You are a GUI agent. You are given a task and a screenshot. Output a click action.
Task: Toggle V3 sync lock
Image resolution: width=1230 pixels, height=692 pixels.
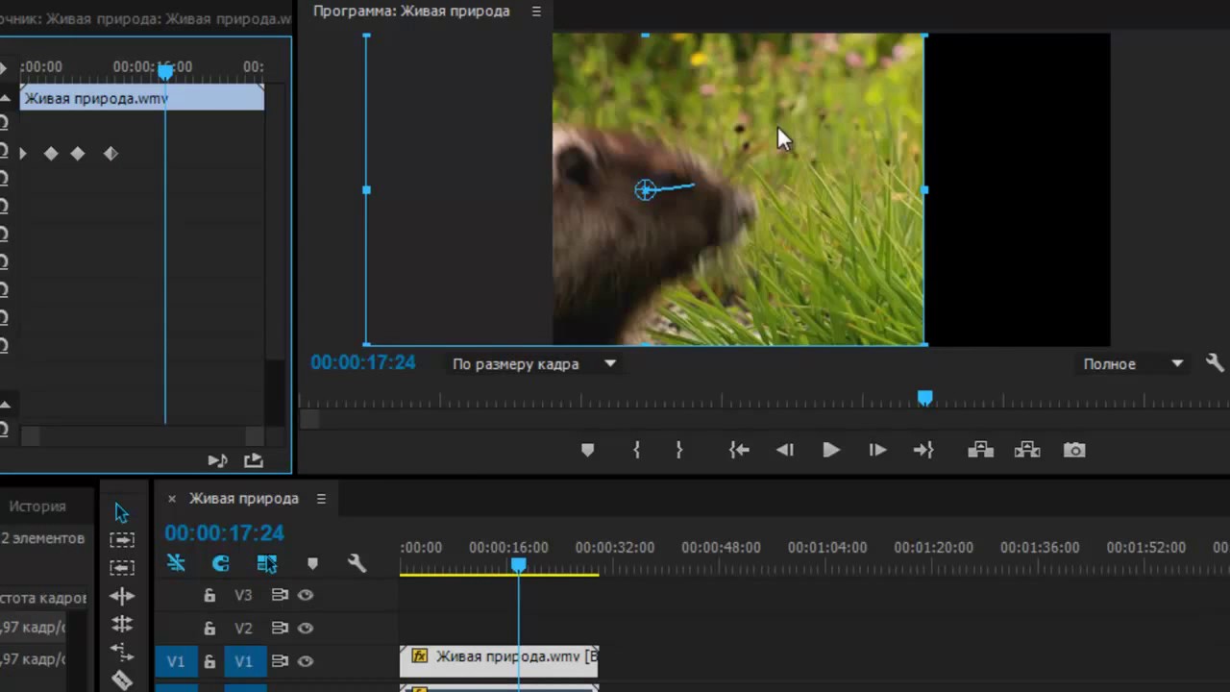point(280,595)
